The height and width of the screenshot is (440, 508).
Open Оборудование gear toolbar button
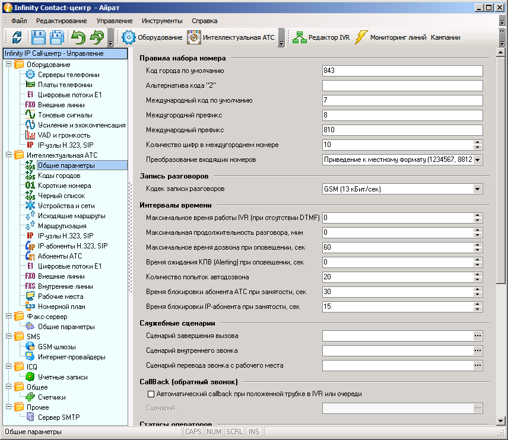coord(153,37)
